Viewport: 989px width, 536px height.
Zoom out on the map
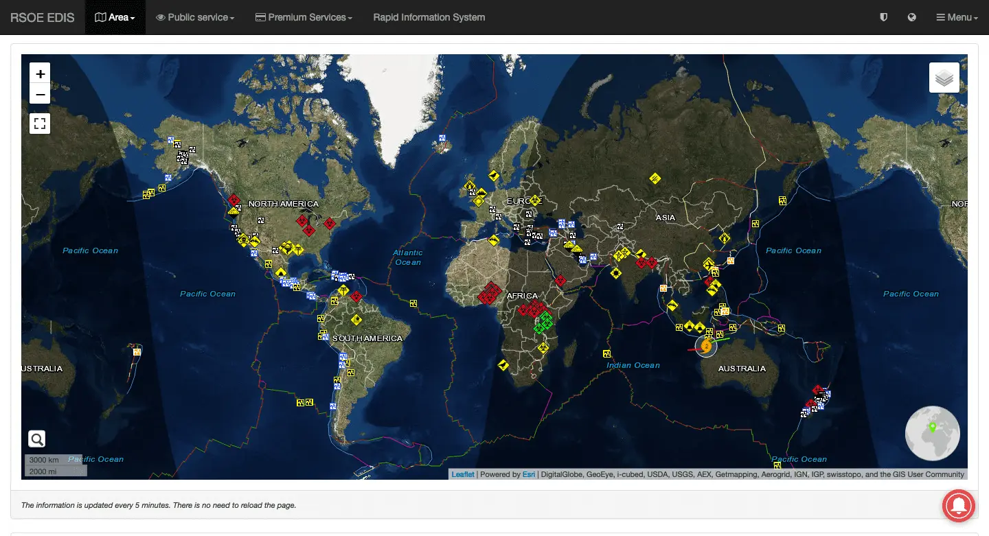tap(40, 94)
